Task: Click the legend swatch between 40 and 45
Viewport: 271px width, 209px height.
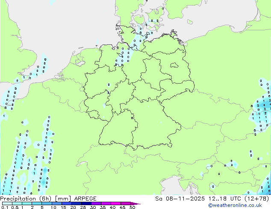Action: coord(116,203)
